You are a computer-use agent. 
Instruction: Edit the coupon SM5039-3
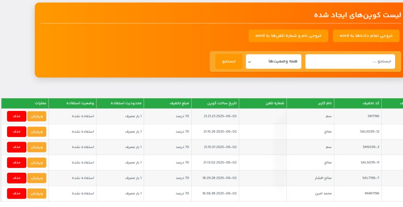(x=37, y=147)
